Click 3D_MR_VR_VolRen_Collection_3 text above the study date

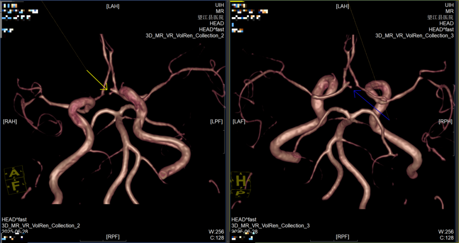[x=270, y=226]
